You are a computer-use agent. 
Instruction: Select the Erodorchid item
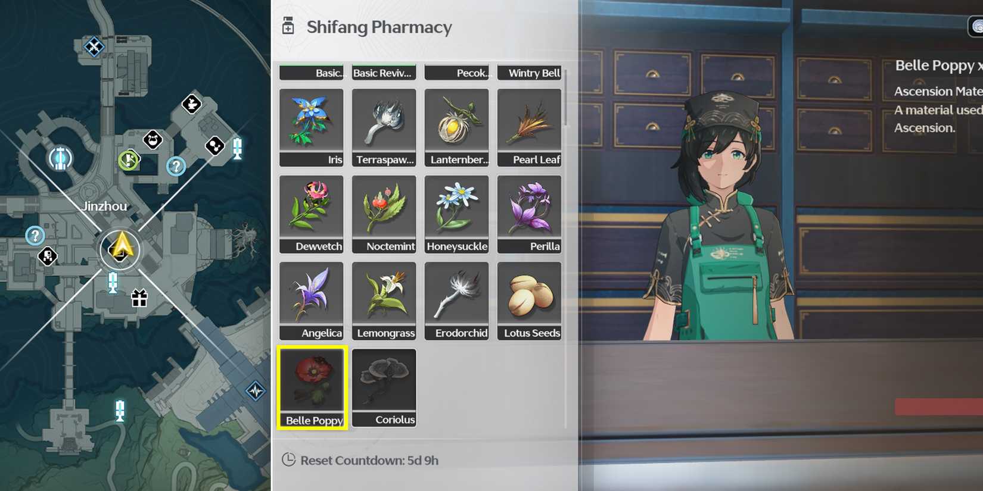pos(456,301)
